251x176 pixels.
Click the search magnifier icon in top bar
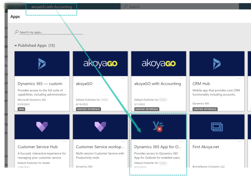click(x=126, y=7)
